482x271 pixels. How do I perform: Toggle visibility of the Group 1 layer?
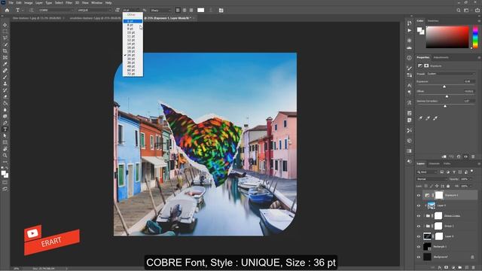tap(419, 226)
